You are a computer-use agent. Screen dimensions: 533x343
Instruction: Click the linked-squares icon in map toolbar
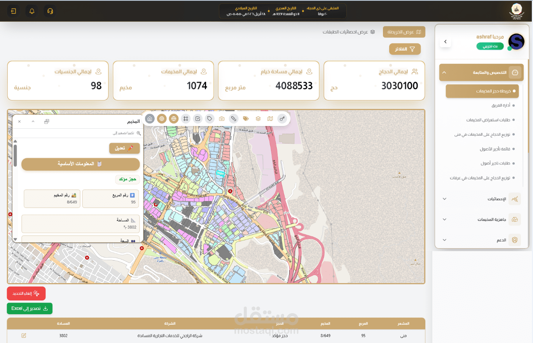point(234,119)
